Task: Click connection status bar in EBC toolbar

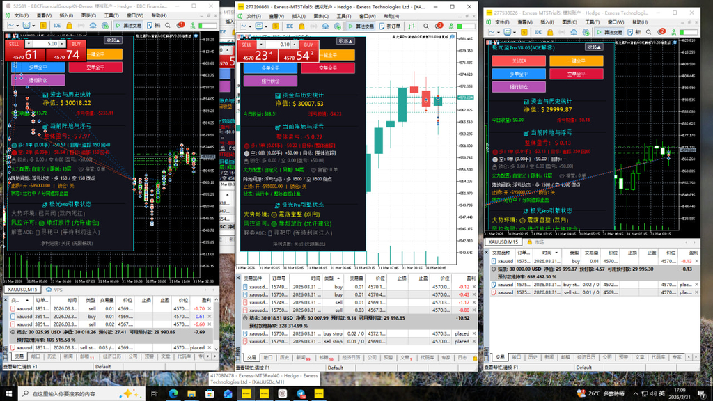Action: (x=207, y=26)
